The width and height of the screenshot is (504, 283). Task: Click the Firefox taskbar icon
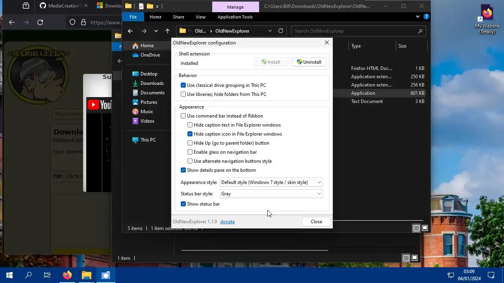pyautogui.click(x=67, y=275)
